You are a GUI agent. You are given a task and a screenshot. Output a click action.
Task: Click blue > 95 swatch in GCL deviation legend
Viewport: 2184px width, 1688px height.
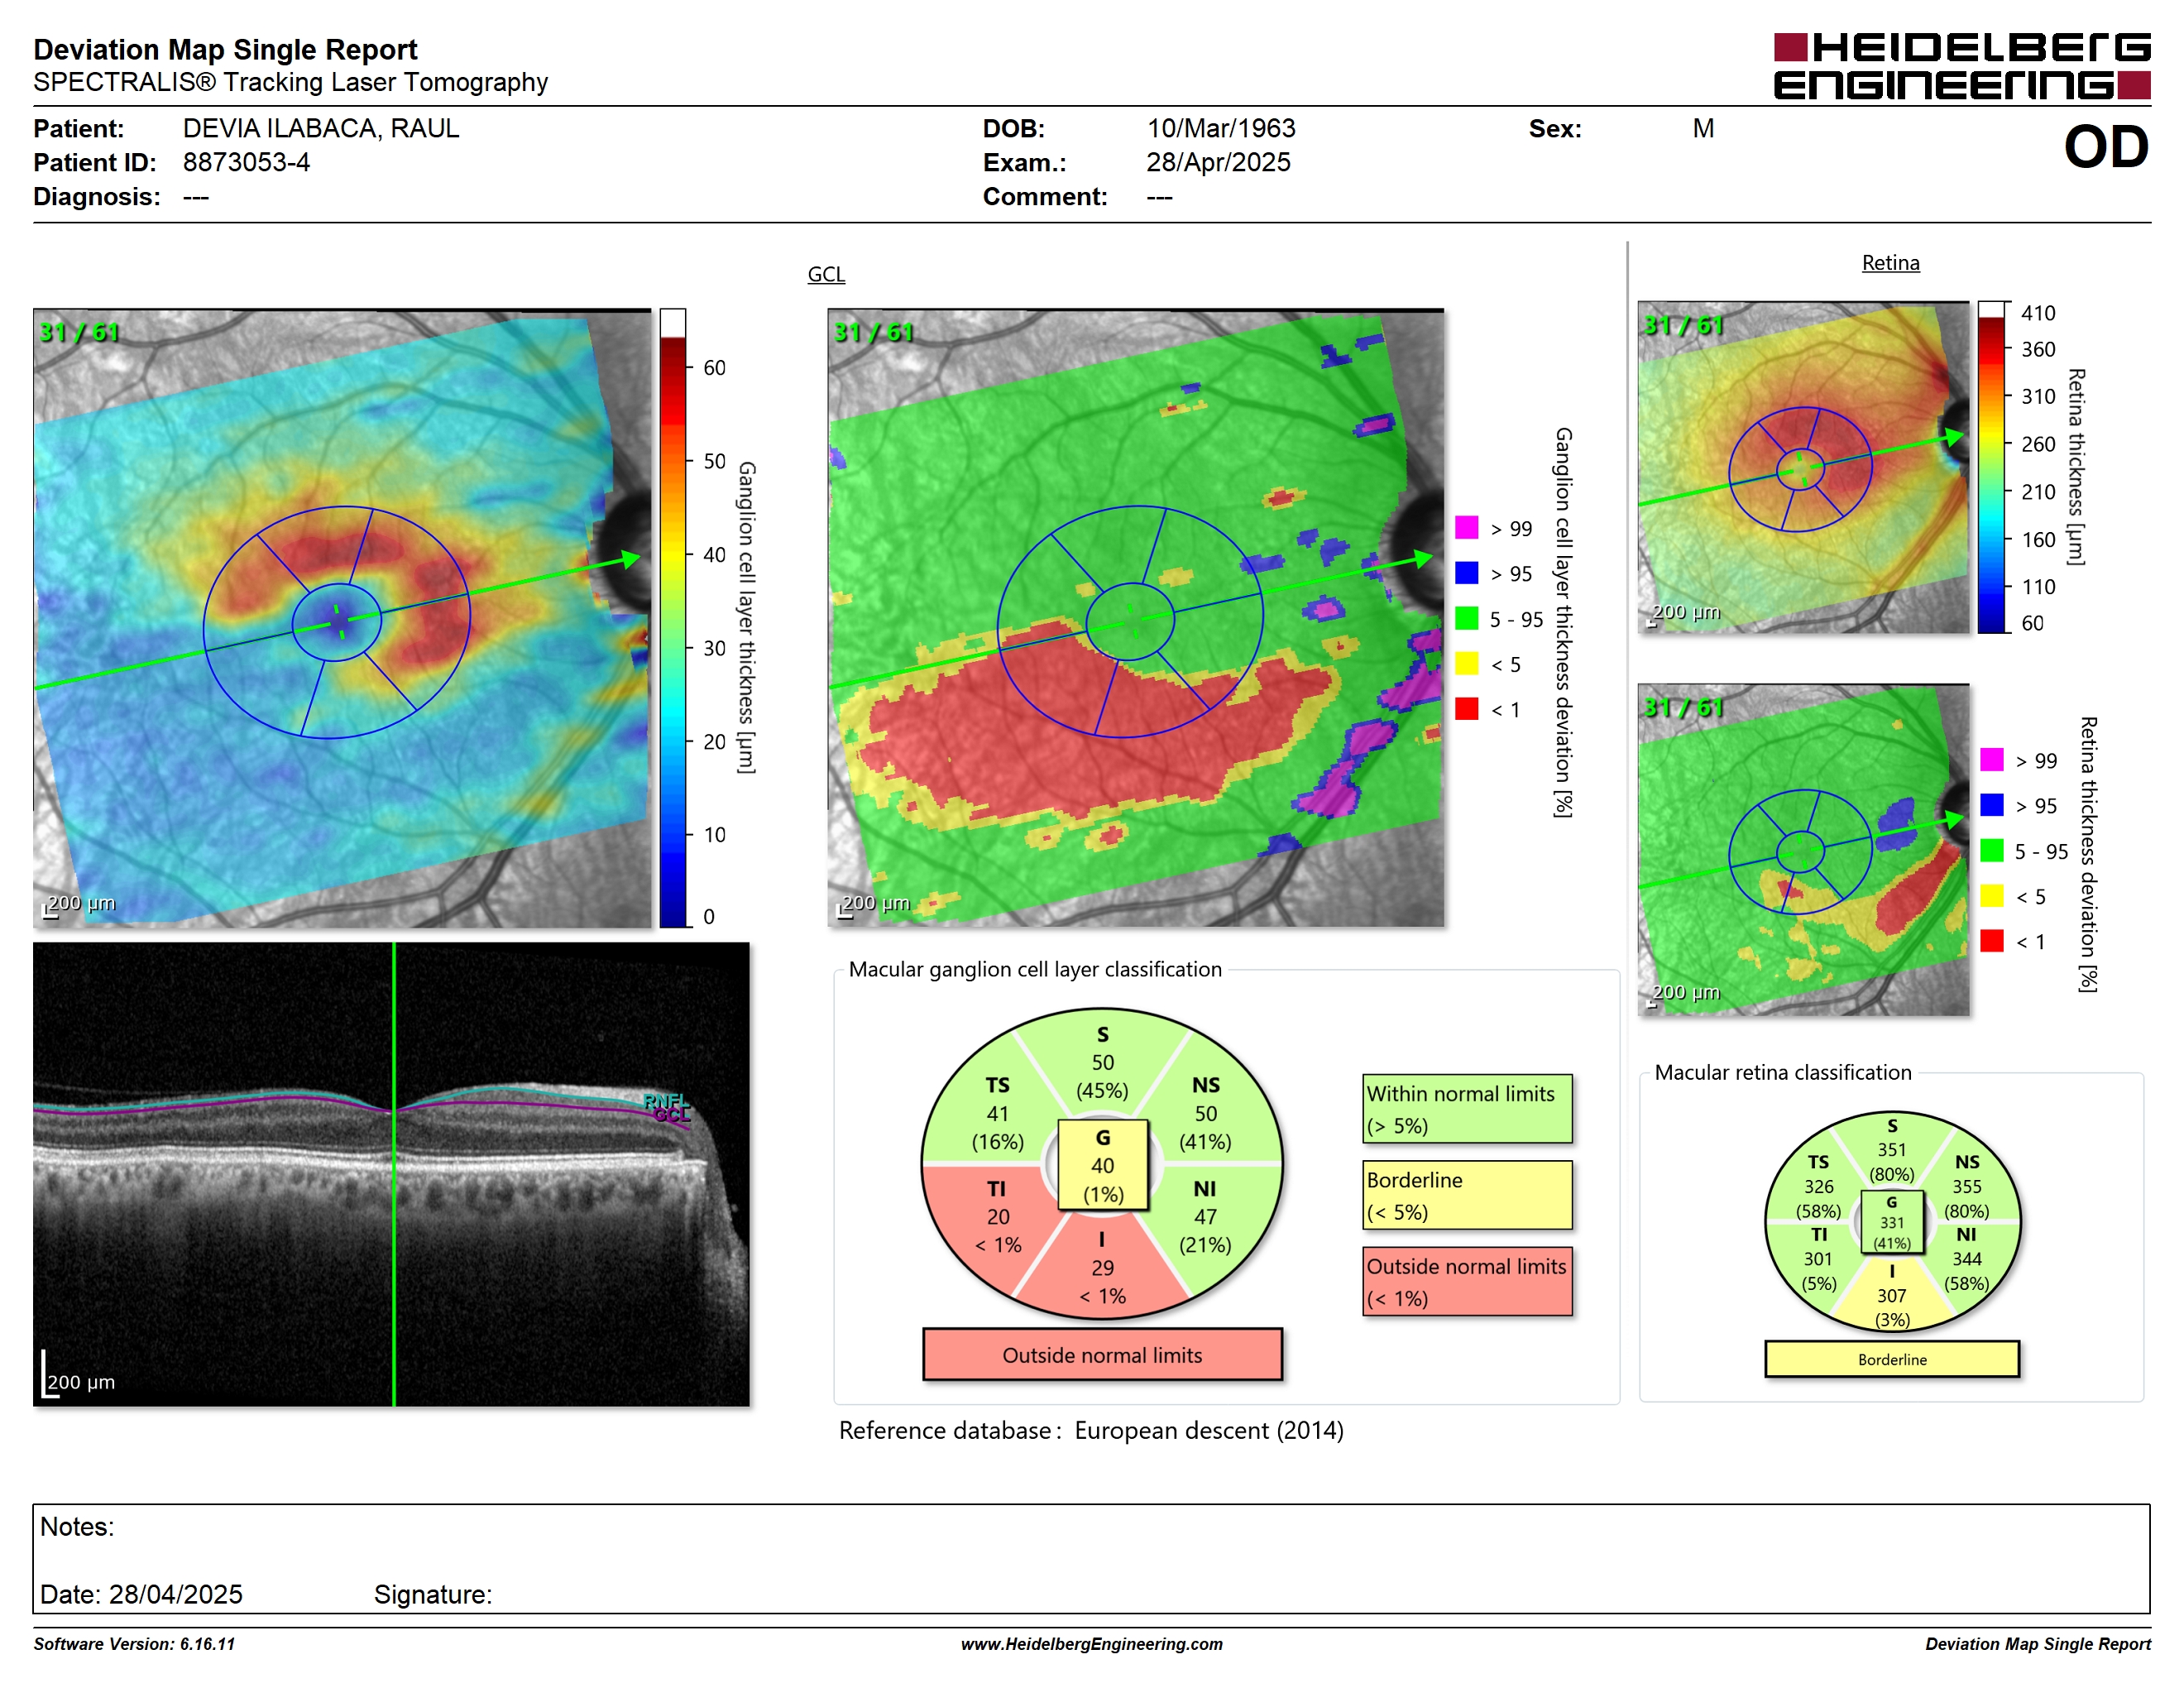point(1466,573)
